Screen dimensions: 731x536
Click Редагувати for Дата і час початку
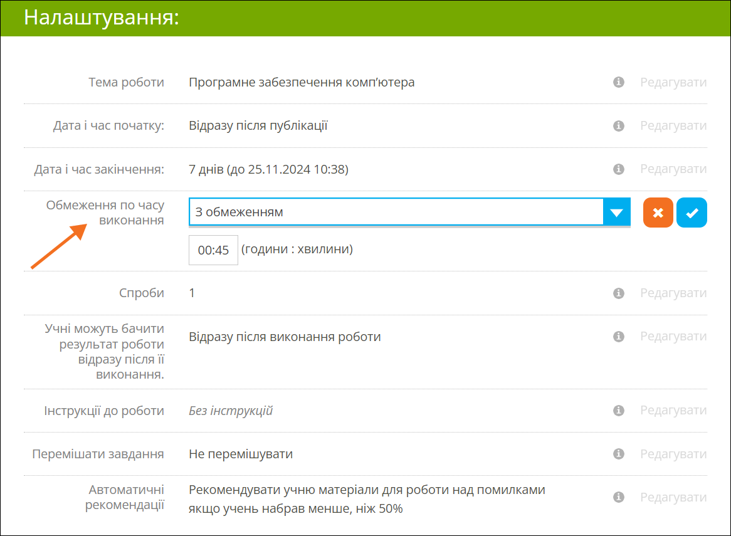(x=673, y=126)
